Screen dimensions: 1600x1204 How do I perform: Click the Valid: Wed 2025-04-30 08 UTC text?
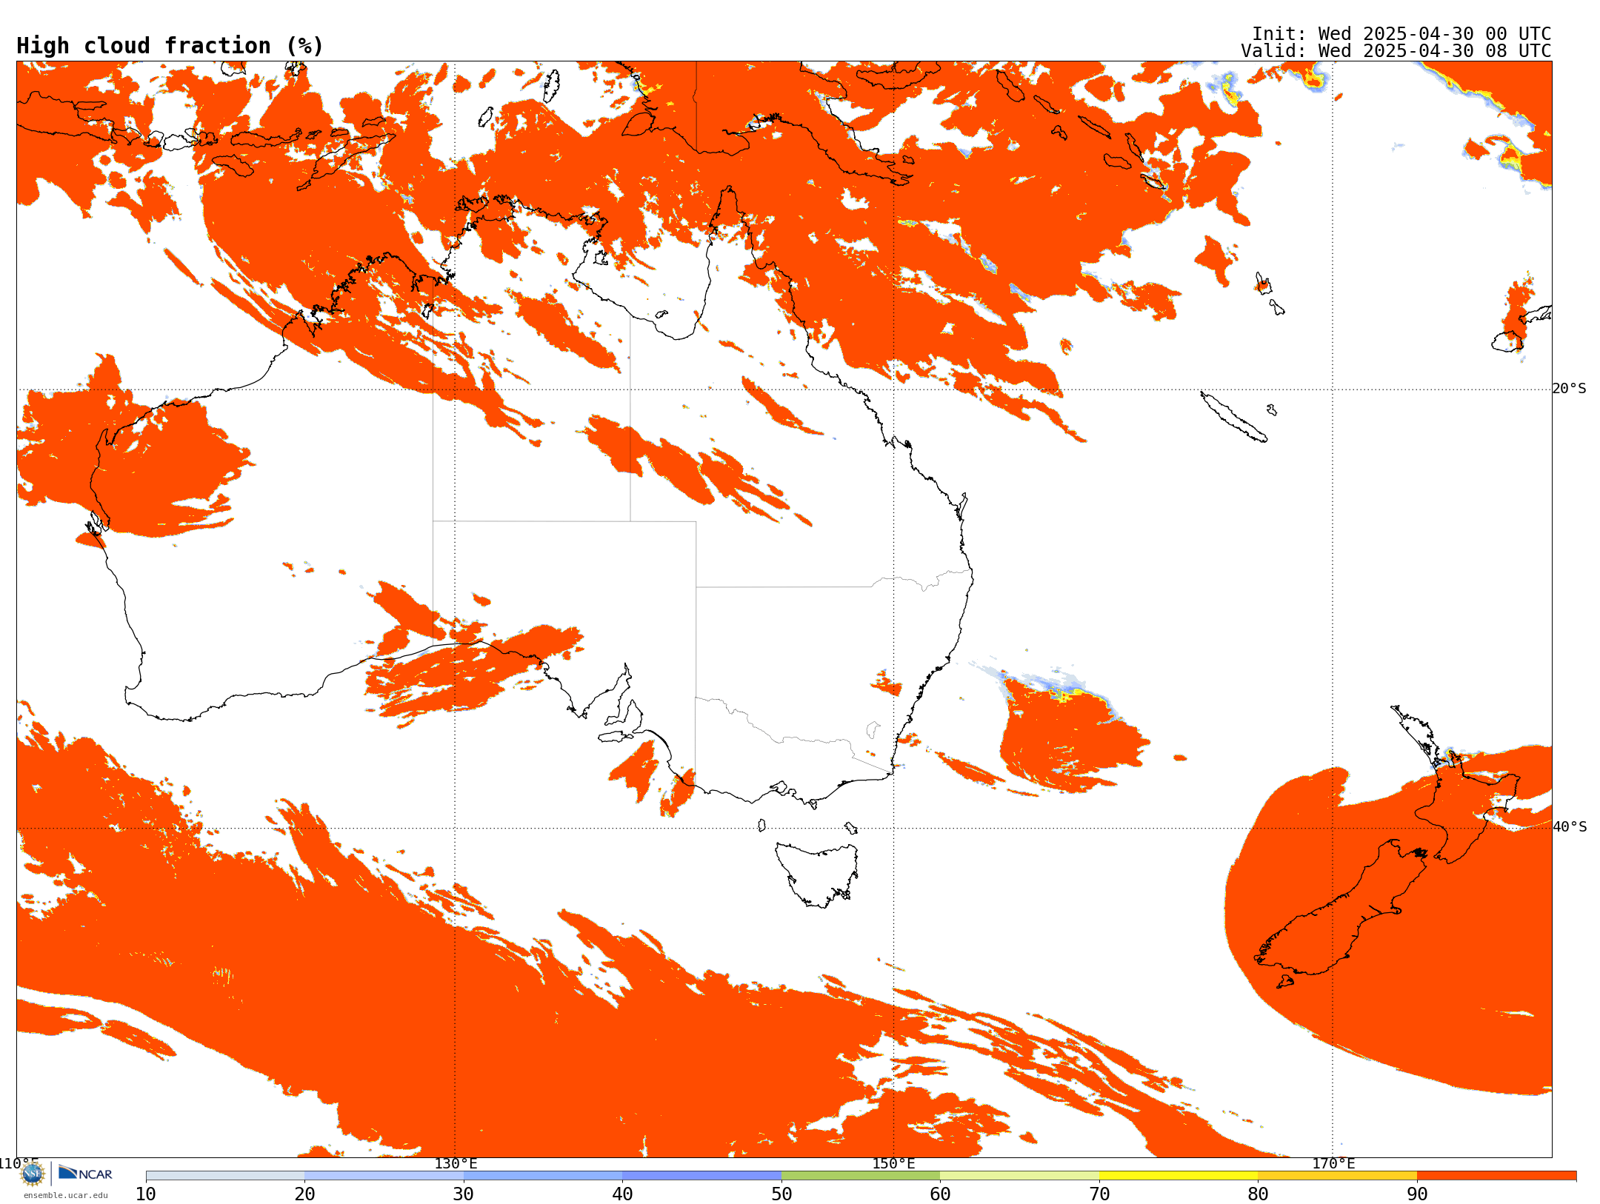tap(1396, 51)
